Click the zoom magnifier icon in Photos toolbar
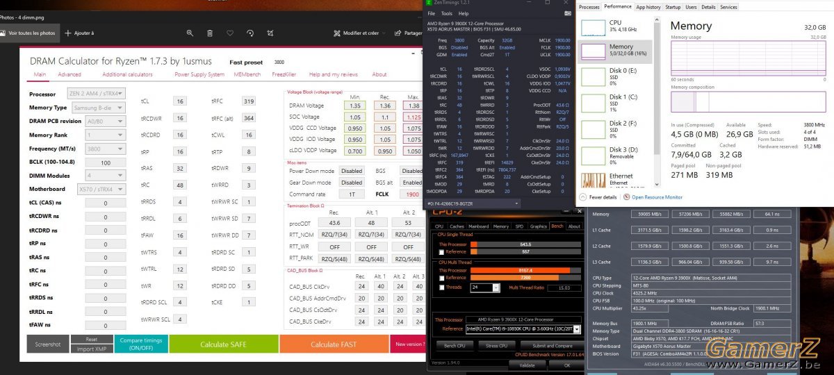 click(x=190, y=33)
